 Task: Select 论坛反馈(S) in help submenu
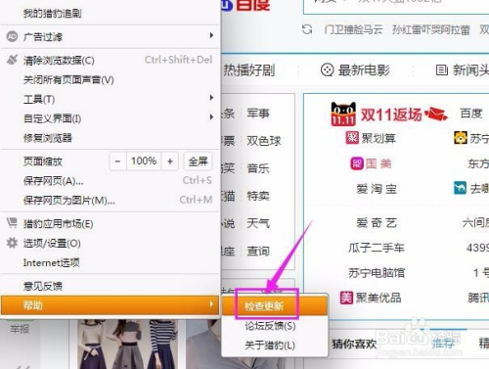pyautogui.click(x=275, y=326)
